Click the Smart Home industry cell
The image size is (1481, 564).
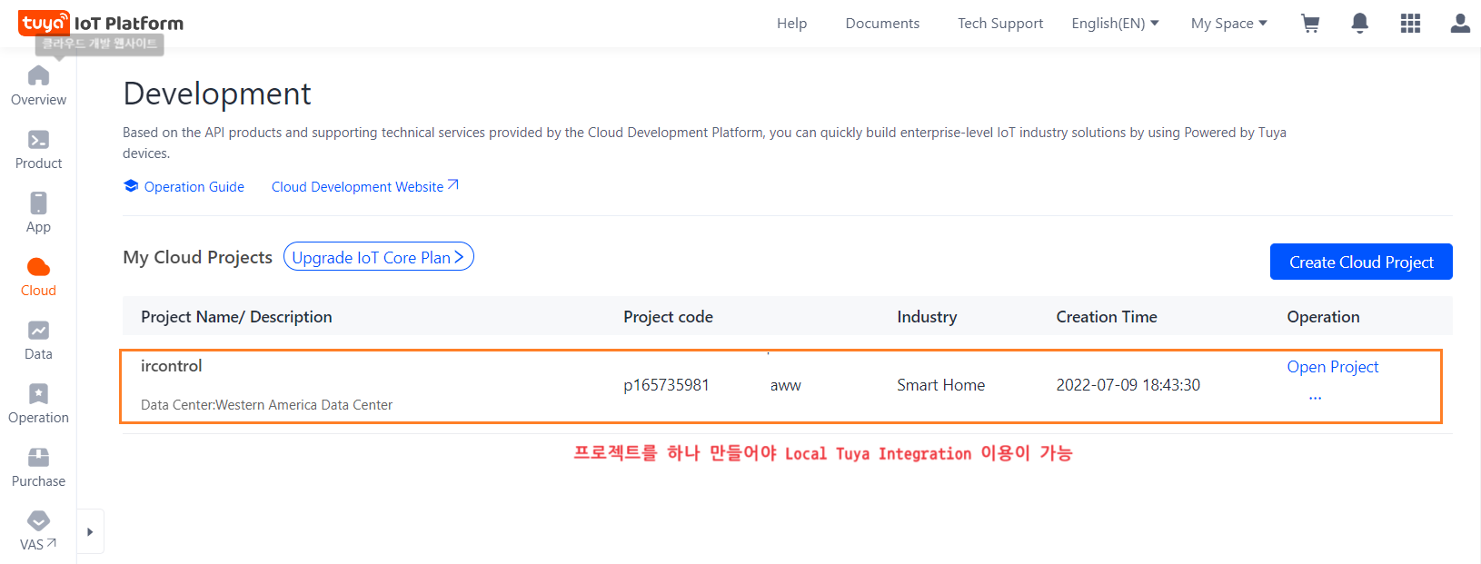[940, 385]
